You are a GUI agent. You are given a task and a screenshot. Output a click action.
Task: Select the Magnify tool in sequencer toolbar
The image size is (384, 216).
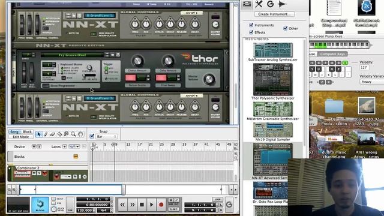pyautogui.click(x=73, y=134)
